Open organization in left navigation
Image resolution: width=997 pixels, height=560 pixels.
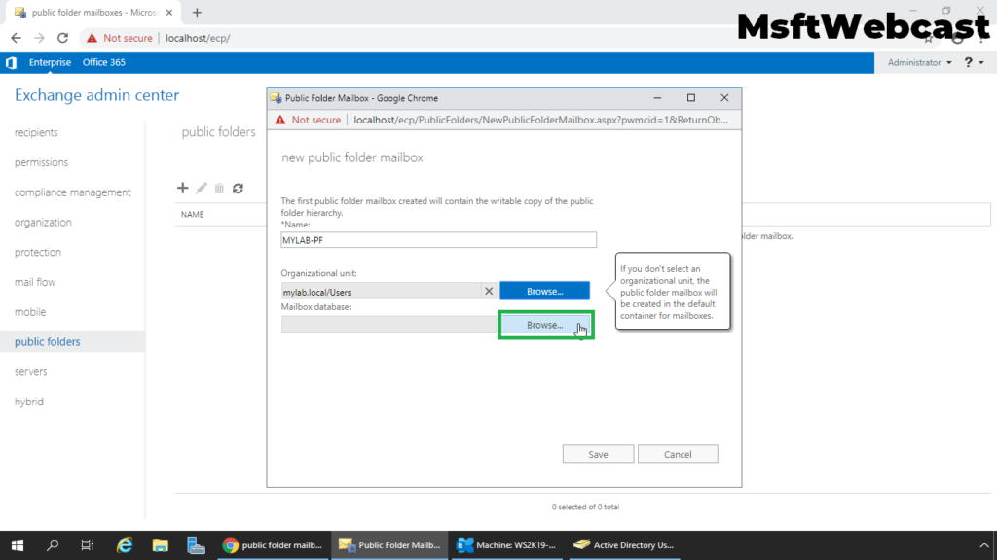(x=43, y=222)
